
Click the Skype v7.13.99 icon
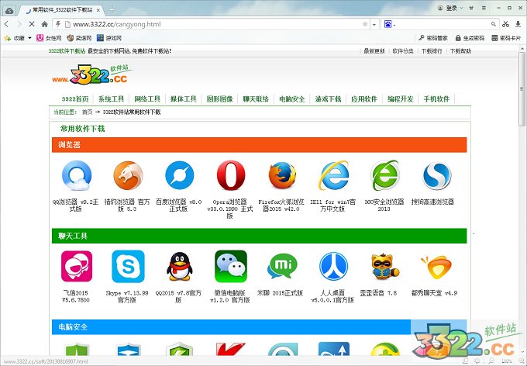[x=128, y=267]
